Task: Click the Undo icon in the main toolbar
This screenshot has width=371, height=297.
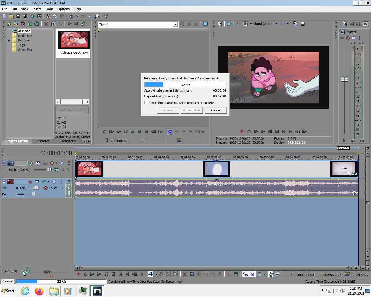Action: click(x=71, y=16)
